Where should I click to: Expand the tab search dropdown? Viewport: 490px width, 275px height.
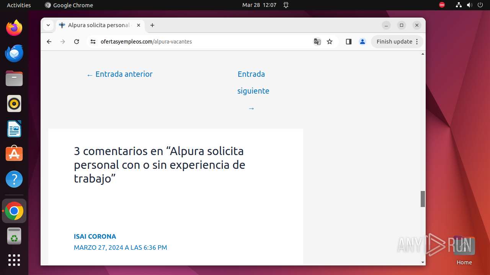48,25
